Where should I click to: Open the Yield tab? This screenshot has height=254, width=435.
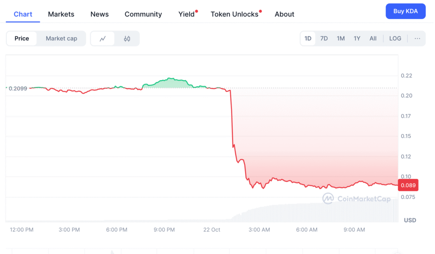[x=186, y=14]
